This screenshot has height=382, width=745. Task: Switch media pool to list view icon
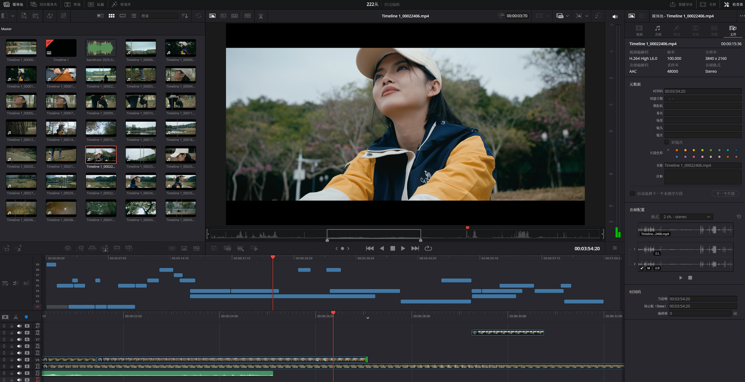click(x=133, y=16)
